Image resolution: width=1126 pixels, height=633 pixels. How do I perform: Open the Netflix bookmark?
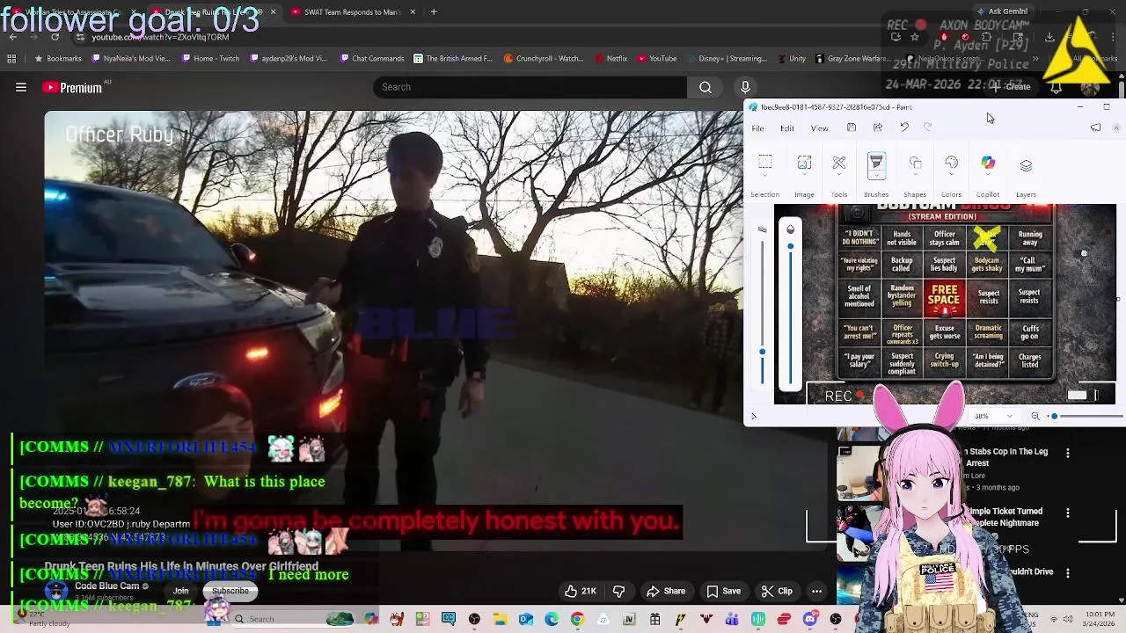click(611, 59)
